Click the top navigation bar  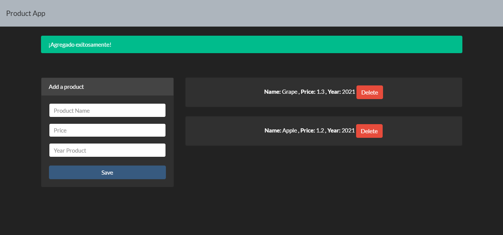click(251, 13)
